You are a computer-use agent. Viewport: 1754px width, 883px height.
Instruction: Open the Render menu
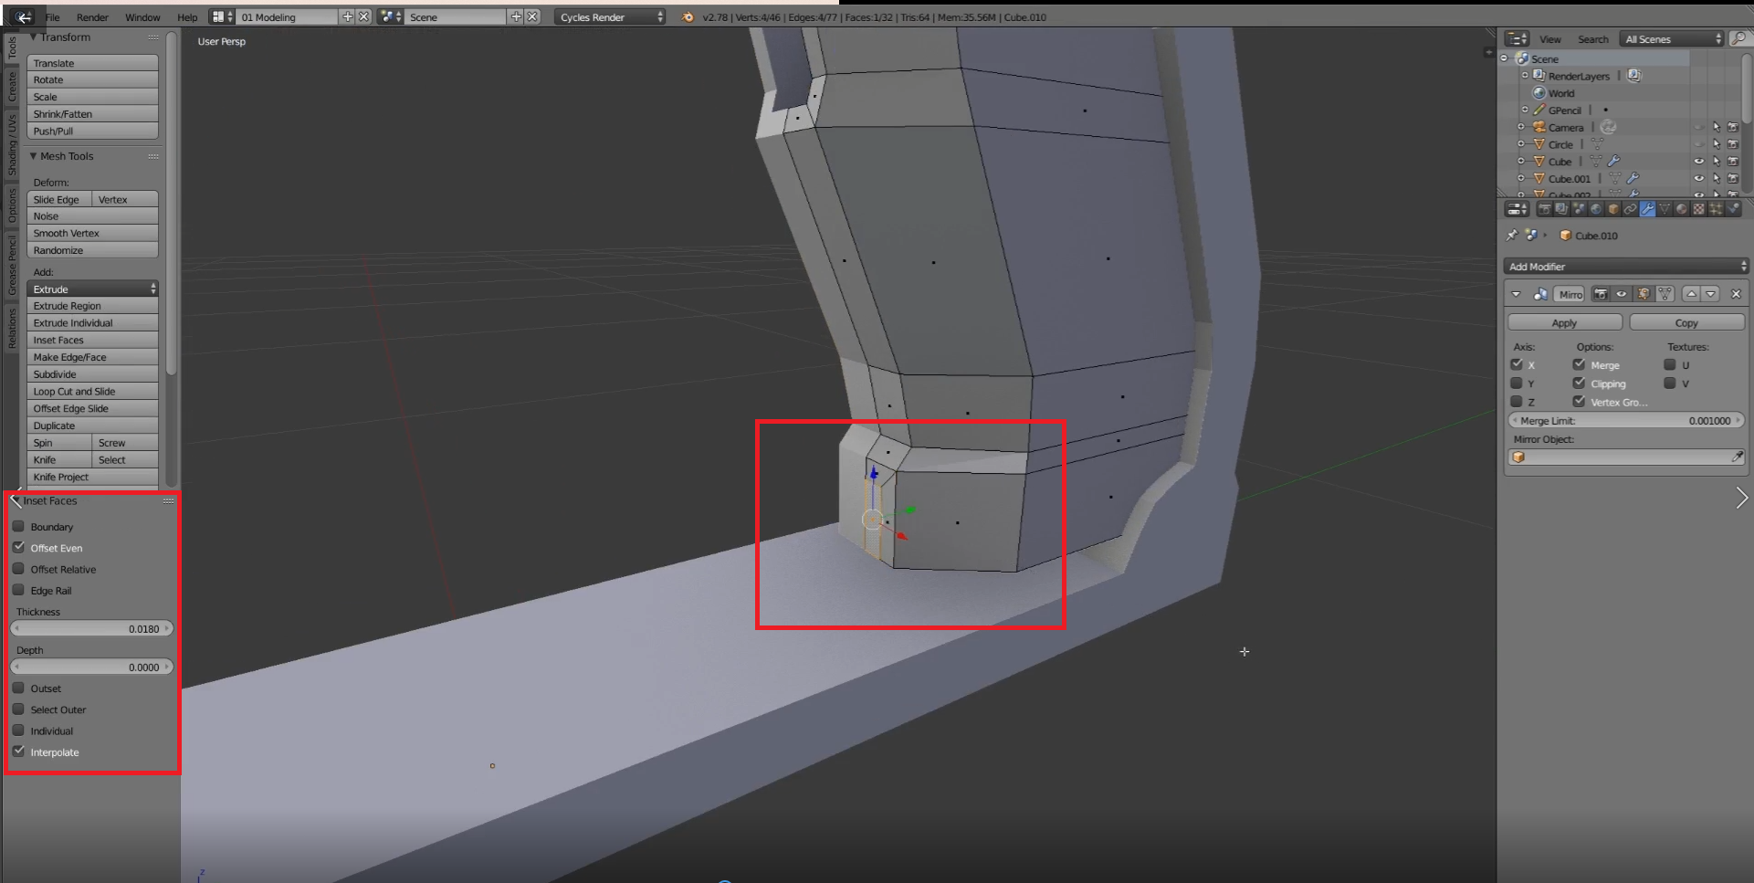tap(92, 17)
